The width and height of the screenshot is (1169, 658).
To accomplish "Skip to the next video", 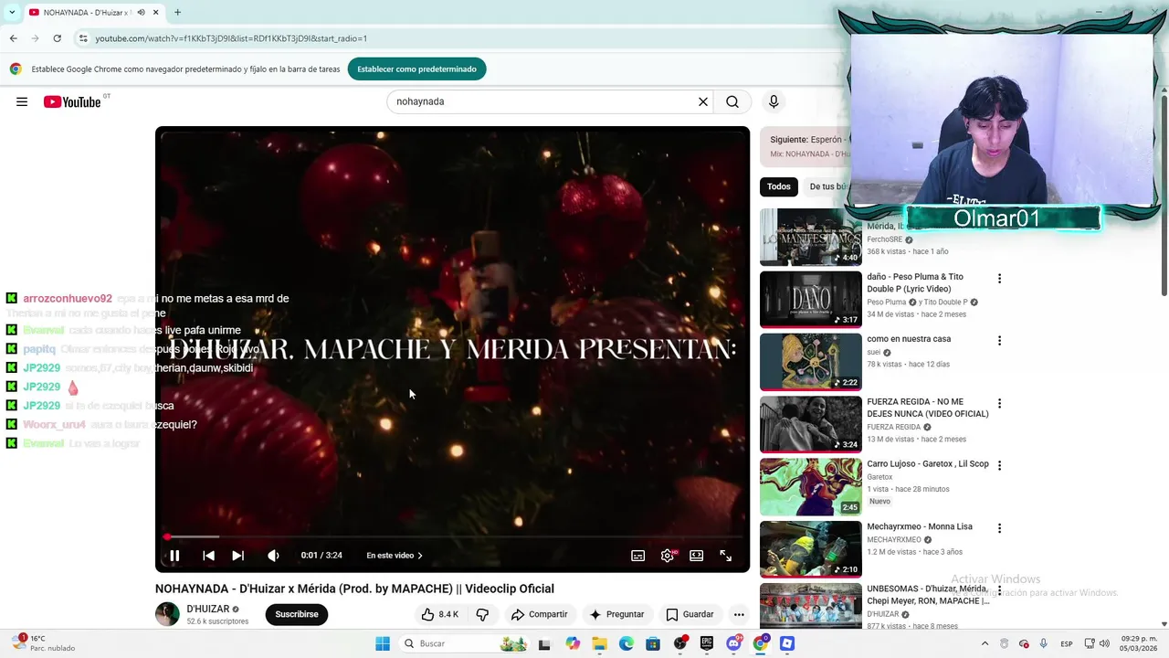I will [x=237, y=556].
